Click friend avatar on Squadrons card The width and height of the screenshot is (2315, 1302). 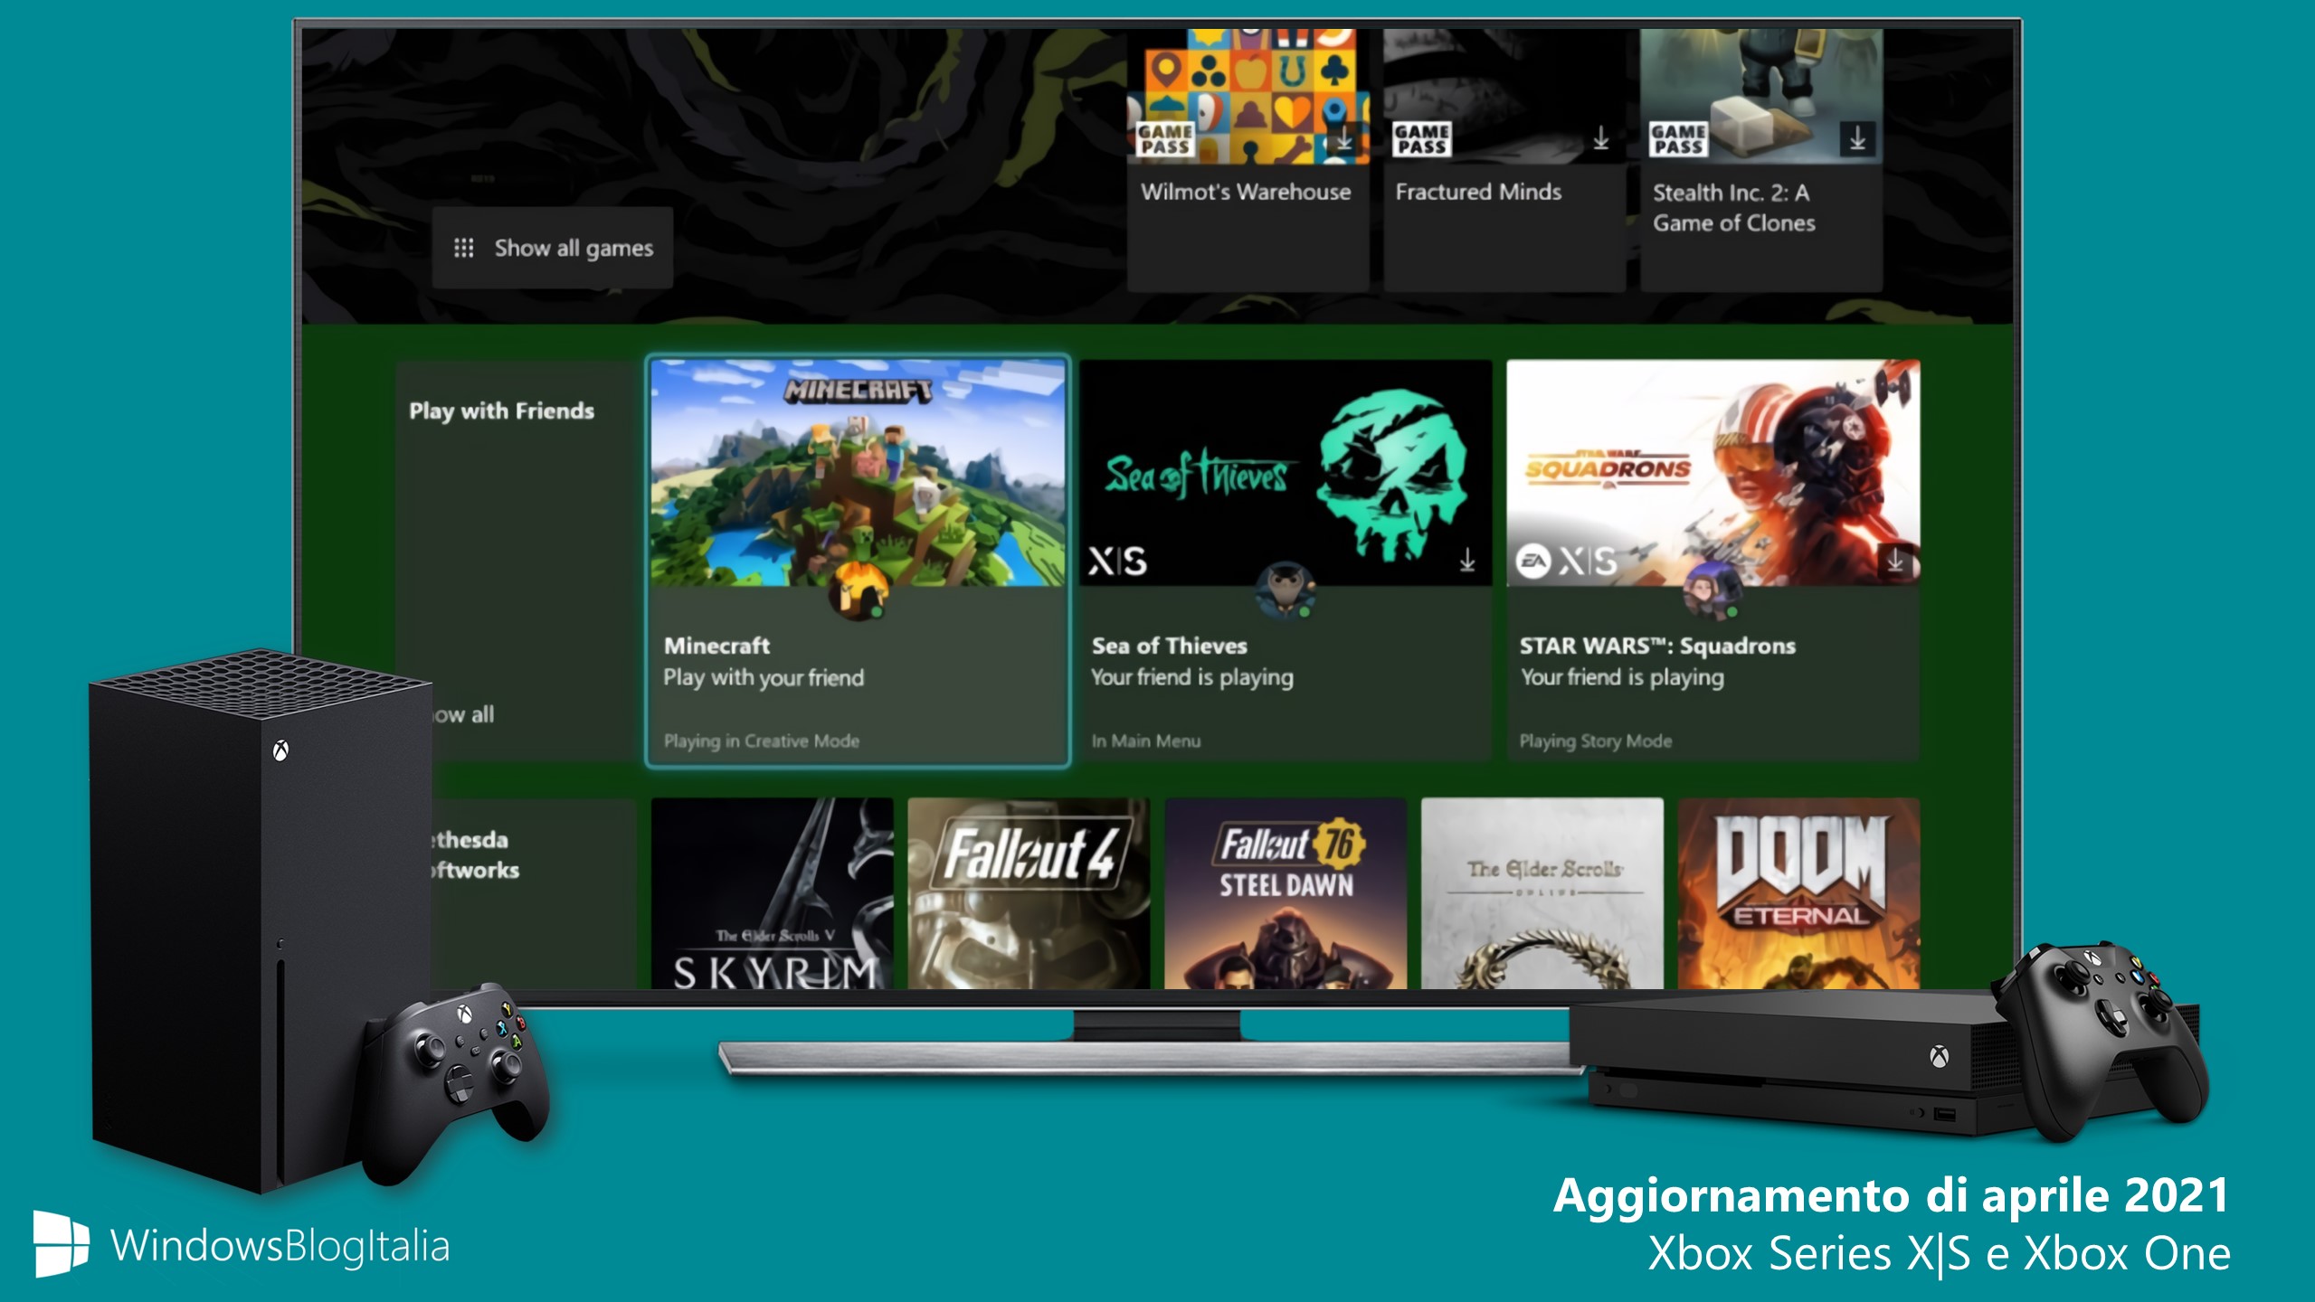tap(1712, 591)
